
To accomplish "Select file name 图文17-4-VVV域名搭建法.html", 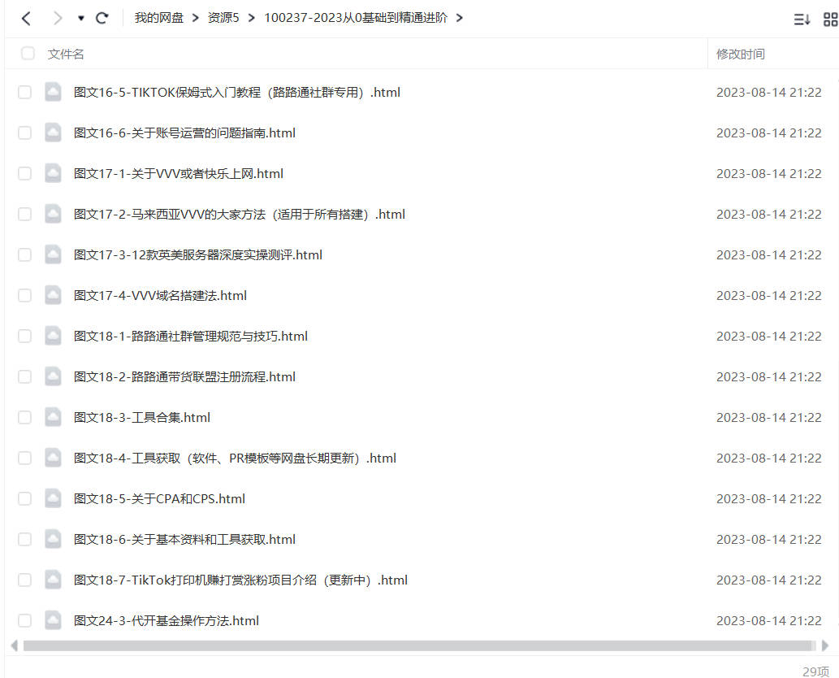I will [x=161, y=296].
